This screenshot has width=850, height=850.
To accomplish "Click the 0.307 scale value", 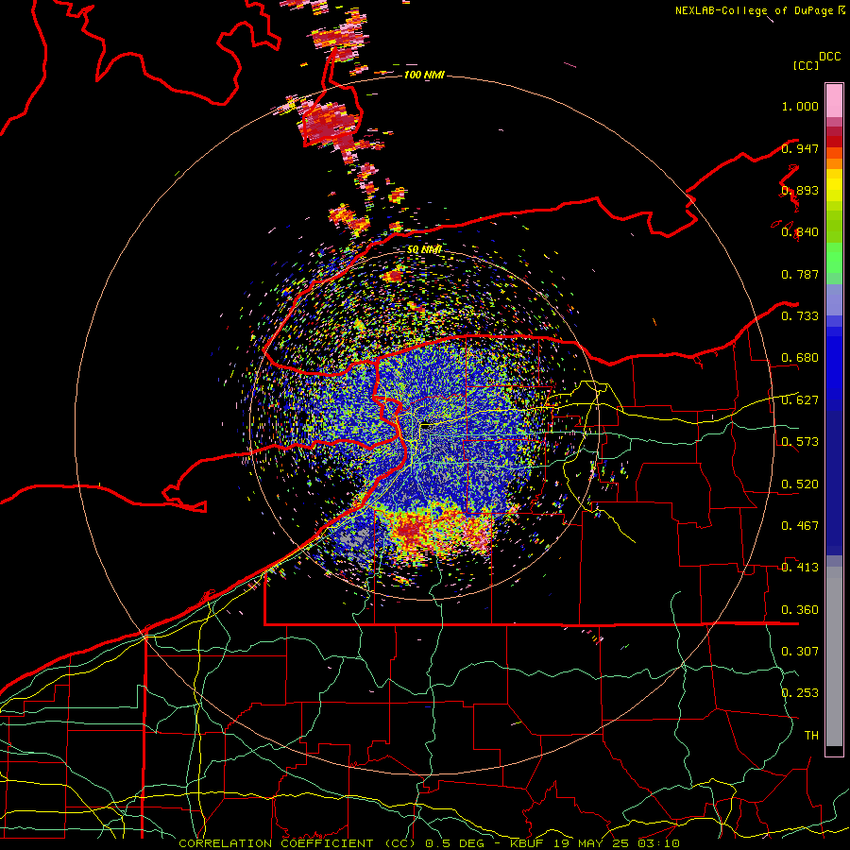I will (x=800, y=652).
